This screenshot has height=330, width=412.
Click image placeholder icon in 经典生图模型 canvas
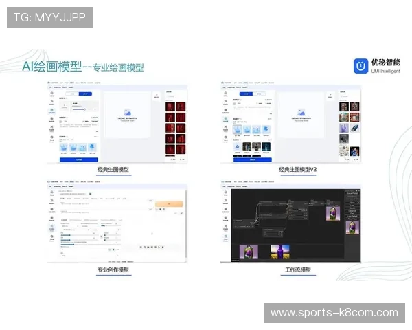click(128, 113)
